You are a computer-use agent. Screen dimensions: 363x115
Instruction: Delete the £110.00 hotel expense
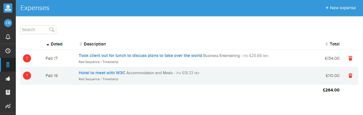pyautogui.click(x=350, y=76)
